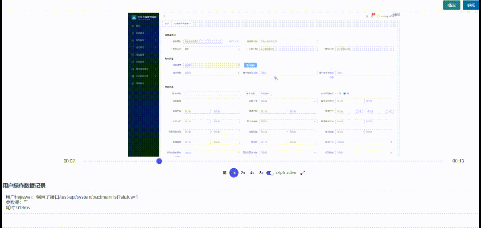
Task: Pause the session replay playback
Action: [225, 173]
